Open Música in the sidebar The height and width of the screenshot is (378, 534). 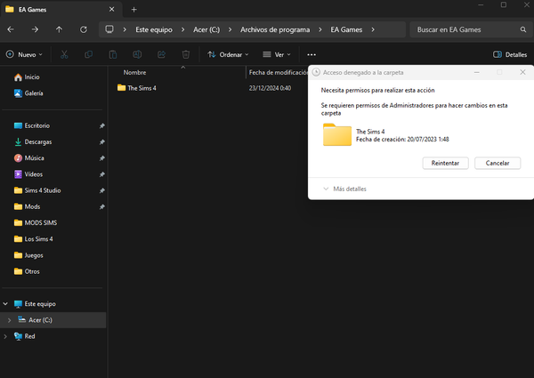coord(28,158)
